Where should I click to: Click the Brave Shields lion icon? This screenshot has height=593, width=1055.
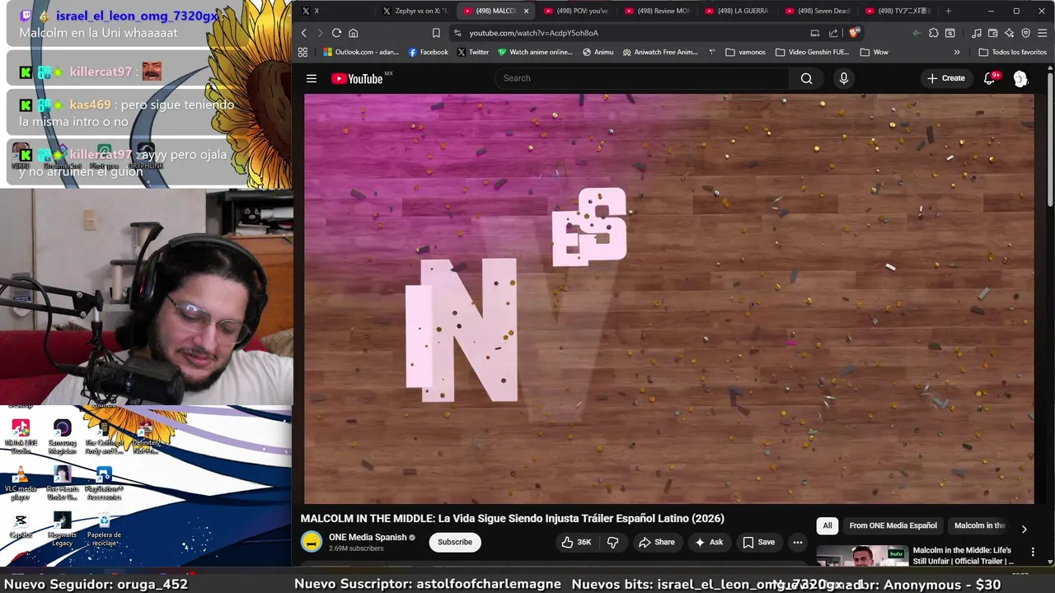(854, 33)
